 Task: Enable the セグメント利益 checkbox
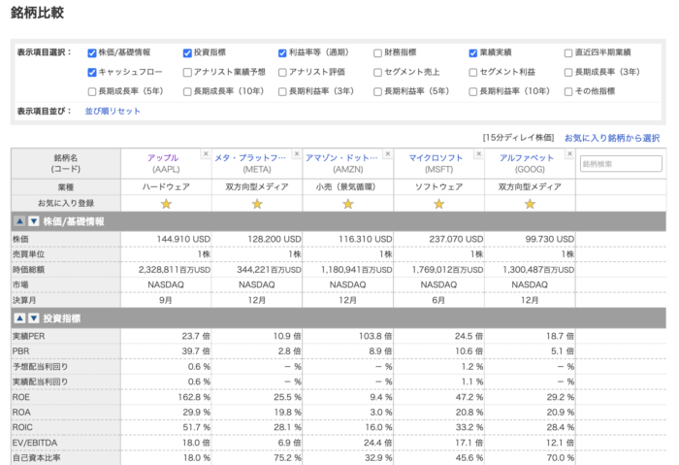point(473,73)
